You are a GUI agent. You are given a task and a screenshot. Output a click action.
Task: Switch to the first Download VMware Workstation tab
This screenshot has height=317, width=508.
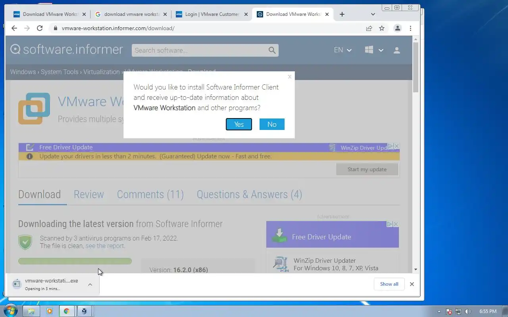pyautogui.click(x=50, y=14)
